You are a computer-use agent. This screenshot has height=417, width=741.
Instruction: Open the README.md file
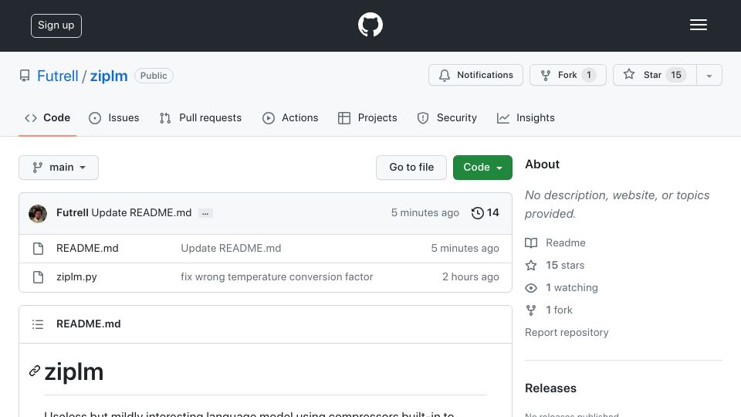click(87, 248)
